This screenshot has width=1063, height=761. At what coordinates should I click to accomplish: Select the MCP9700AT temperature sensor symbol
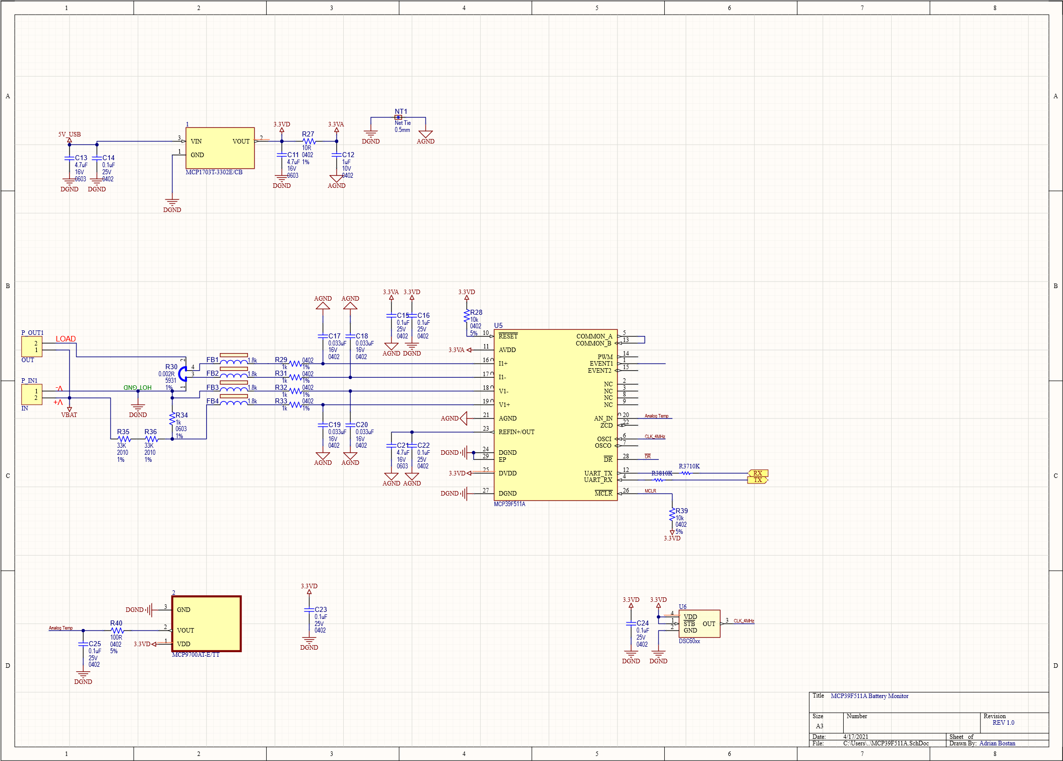coord(207,625)
